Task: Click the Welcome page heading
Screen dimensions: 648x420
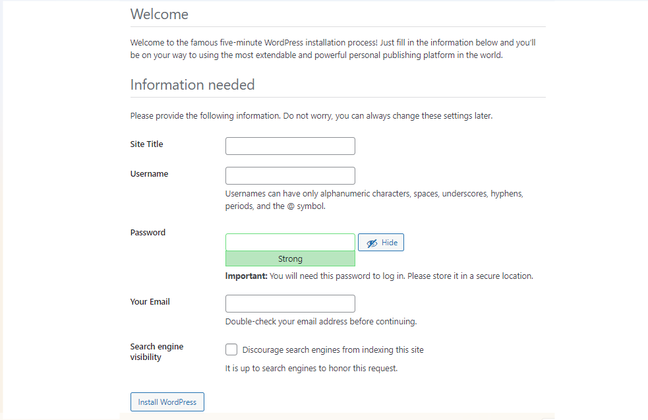Action: (159, 14)
